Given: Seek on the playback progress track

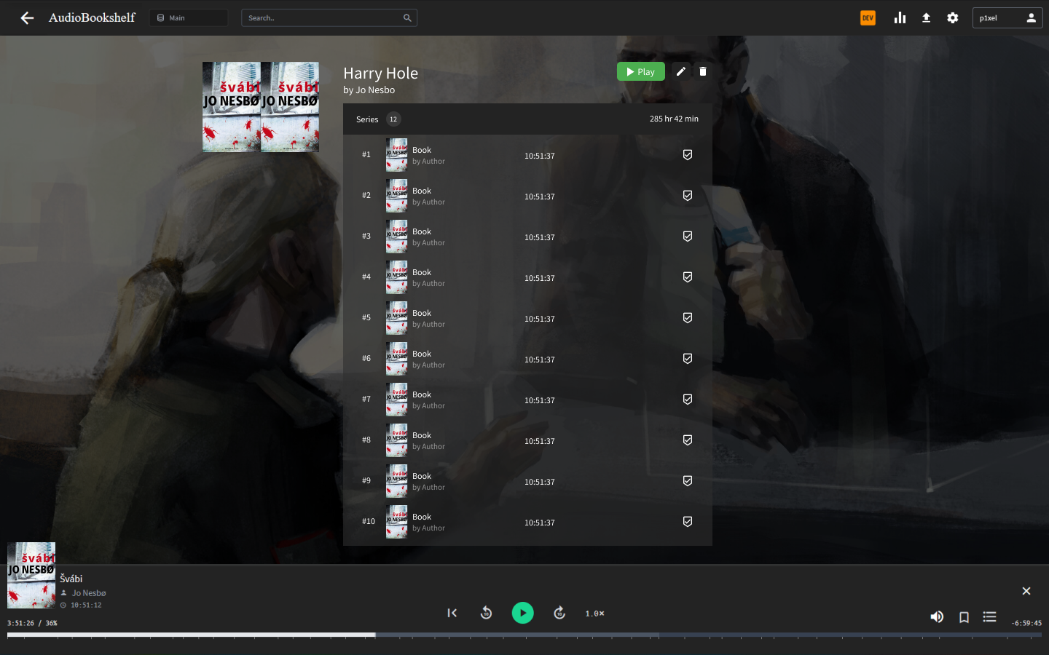Looking at the screenshot, I should 524,635.
